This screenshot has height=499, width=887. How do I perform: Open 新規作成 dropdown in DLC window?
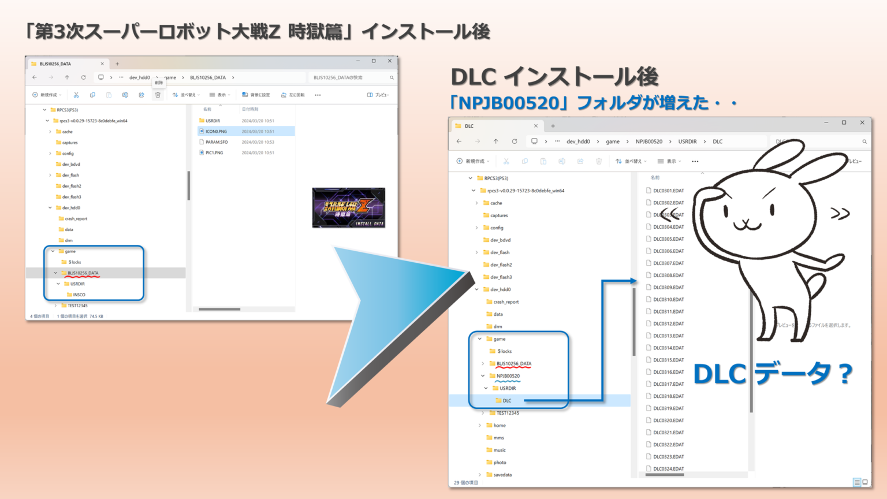click(x=473, y=161)
